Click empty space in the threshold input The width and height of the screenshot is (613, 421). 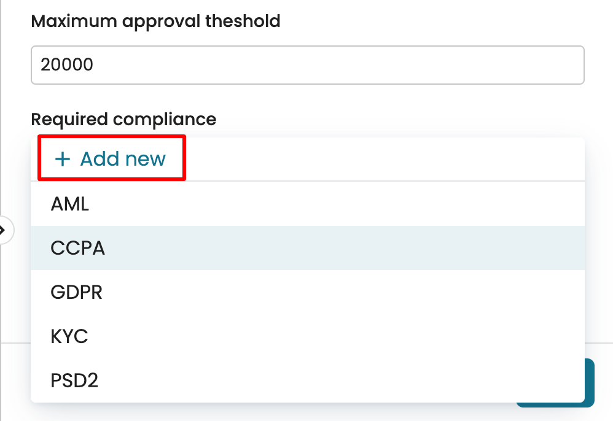point(369,64)
